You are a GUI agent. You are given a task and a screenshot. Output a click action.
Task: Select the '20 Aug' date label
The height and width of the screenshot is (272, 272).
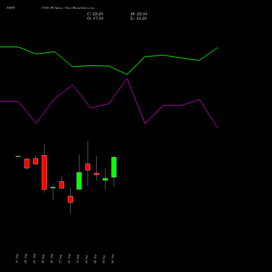(26, 258)
